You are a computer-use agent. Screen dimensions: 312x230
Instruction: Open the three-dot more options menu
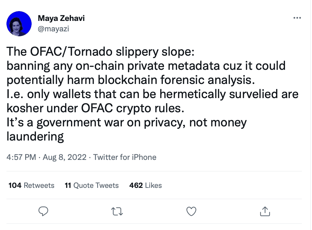pos(297,18)
